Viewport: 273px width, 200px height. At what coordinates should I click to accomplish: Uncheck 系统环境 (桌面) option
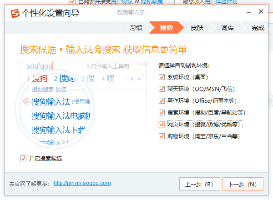click(162, 77)
